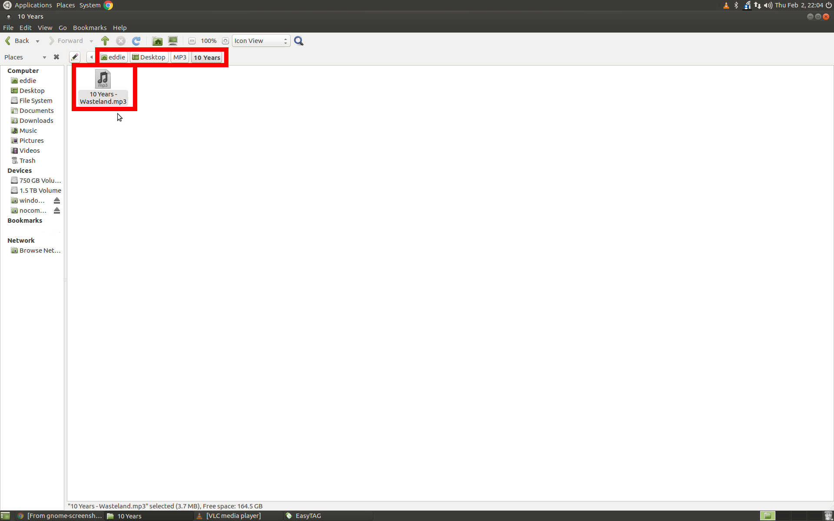This screenshot has width=834, height=521.
Task: Click the Back button
Action: pos(17,41)
